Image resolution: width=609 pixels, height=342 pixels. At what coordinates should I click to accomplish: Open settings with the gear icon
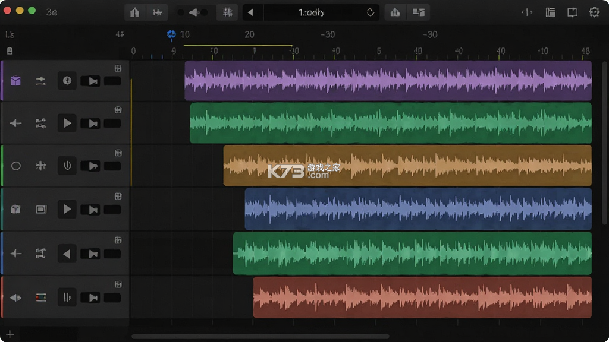click(594, 12)
